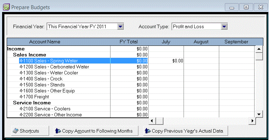Click the Prepare Budgets title bar icon
This screenshot has height=140, width=269.
point(6,7)
